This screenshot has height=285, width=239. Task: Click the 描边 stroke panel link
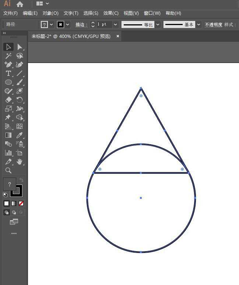click(x=81, y=25)
